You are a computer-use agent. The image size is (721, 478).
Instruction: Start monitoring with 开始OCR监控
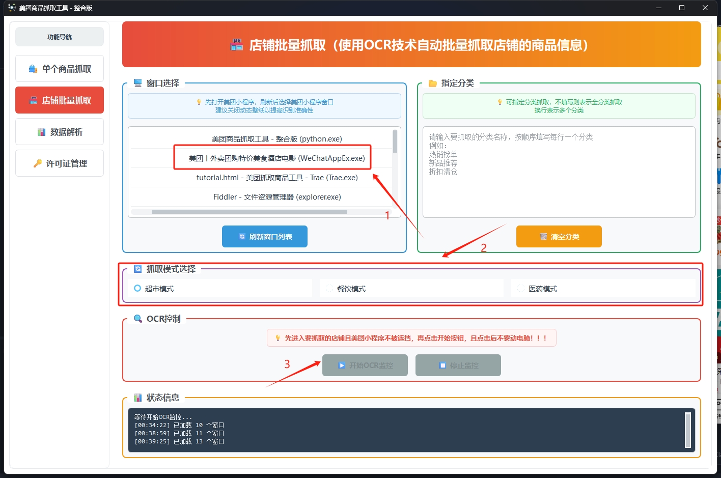pyautogui.click(x=365, y=365)
